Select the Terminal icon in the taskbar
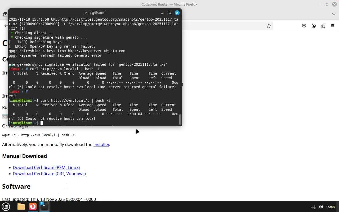The width and height of the screenshot is (339, 212). (44, 206)
